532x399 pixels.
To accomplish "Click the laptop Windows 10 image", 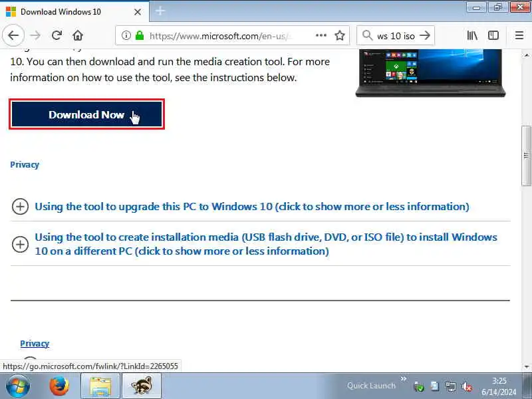I will pos(430,73).
